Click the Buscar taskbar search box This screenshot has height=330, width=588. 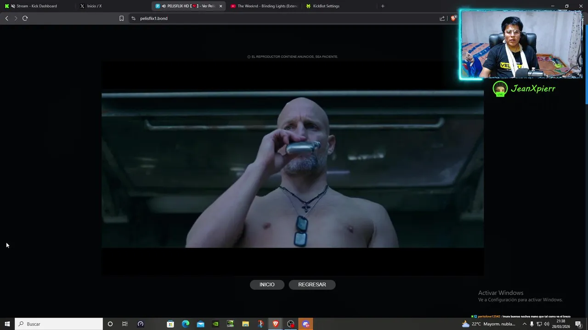[59, 324]
